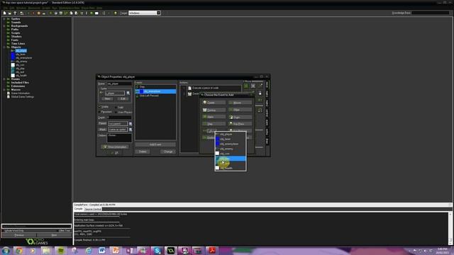Toggle the Filter Tree checkbox

click(57, 231)
